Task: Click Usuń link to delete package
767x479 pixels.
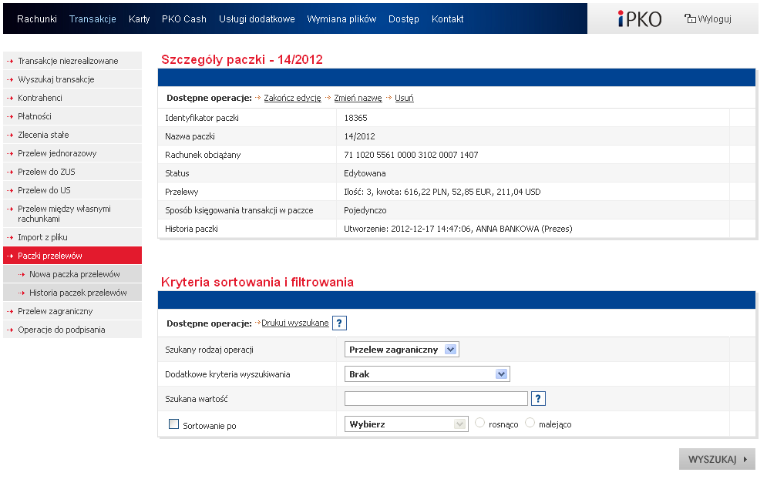Action: click(404, 98)
